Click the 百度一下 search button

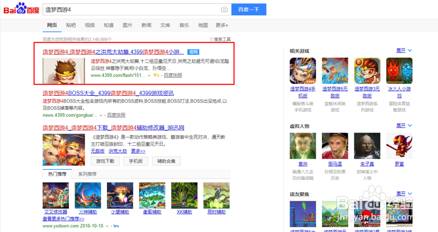249,10
